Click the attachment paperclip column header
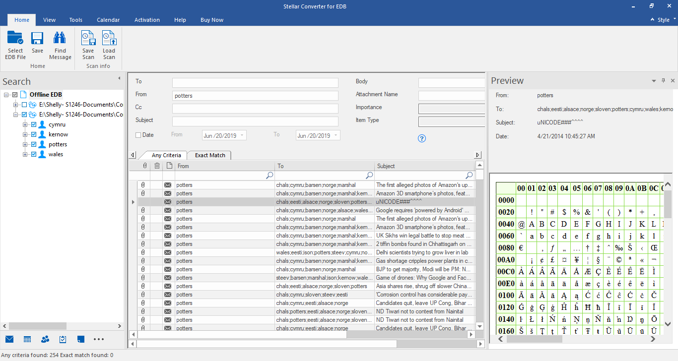The height and width of the screenshot is (361, 678). (144, 166)
